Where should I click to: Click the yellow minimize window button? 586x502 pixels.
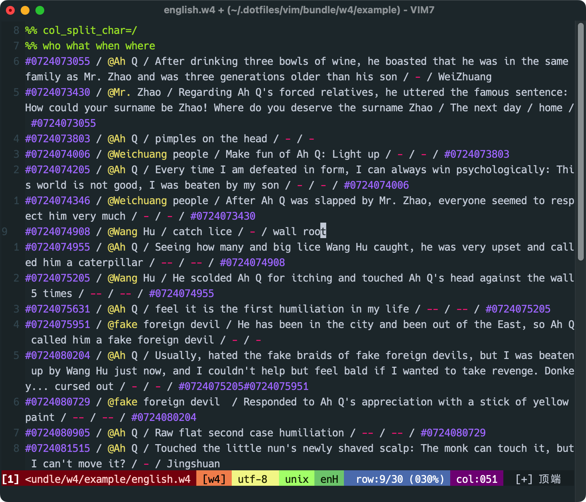(25, 10)
